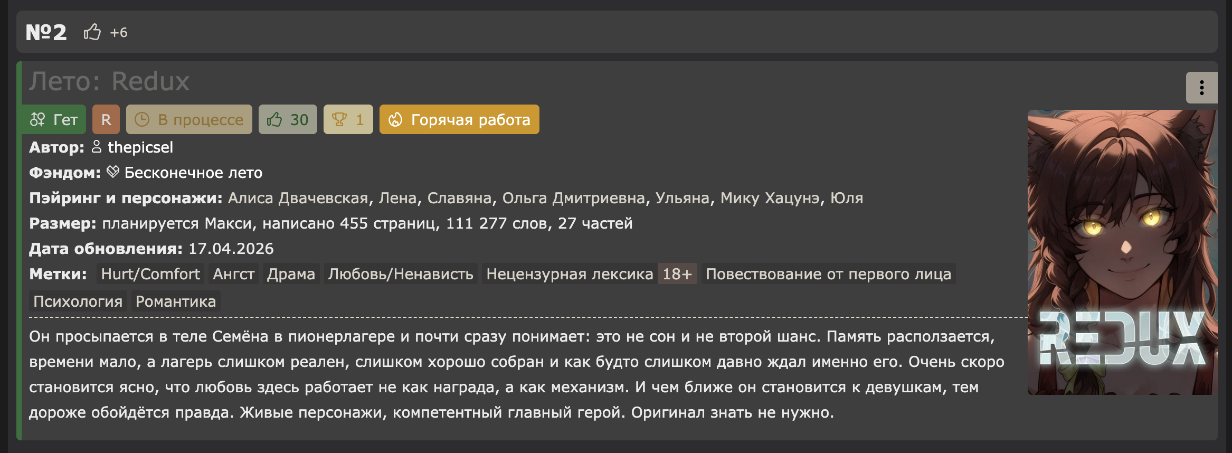Open the Нецензурная лексика tag
1232x453 pixels.
[570, 274]
